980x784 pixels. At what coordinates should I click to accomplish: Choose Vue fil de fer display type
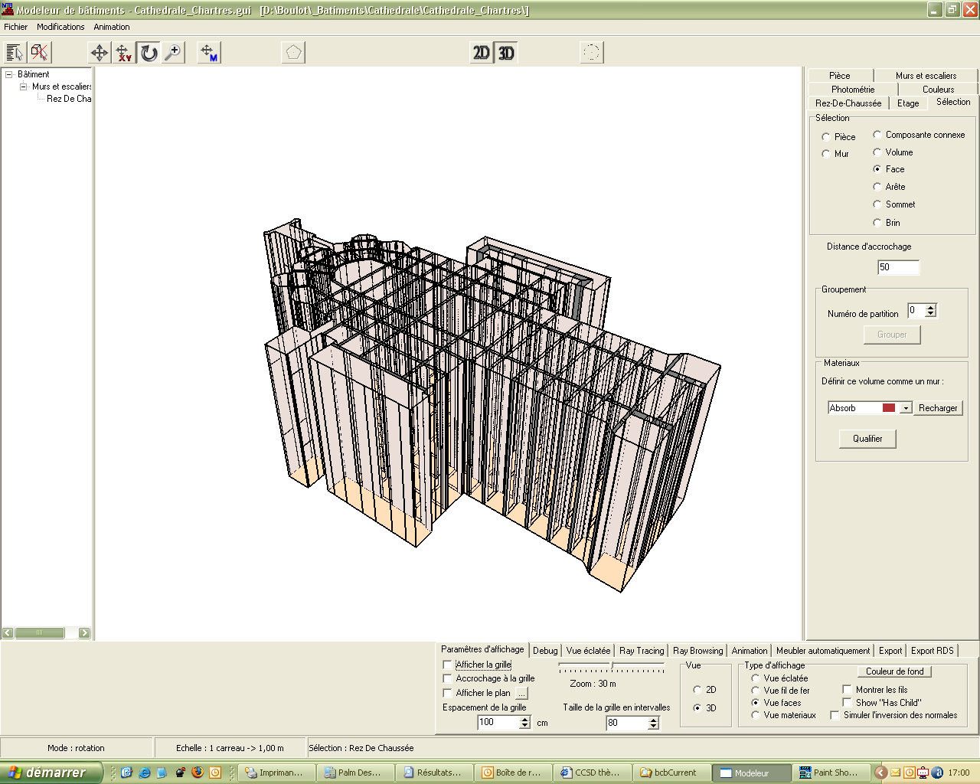(756, 690)
